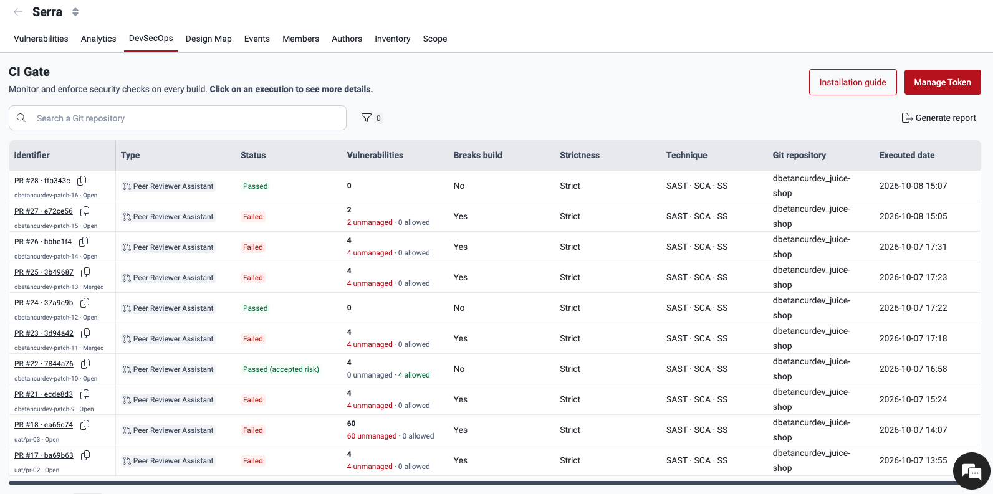Screen dimensions: 993x494
Task: Click the 60 unmanaged vulnerabilities count
Action: click(372, 436)
